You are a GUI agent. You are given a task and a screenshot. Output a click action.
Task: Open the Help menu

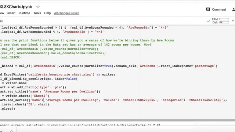[47, 13]
